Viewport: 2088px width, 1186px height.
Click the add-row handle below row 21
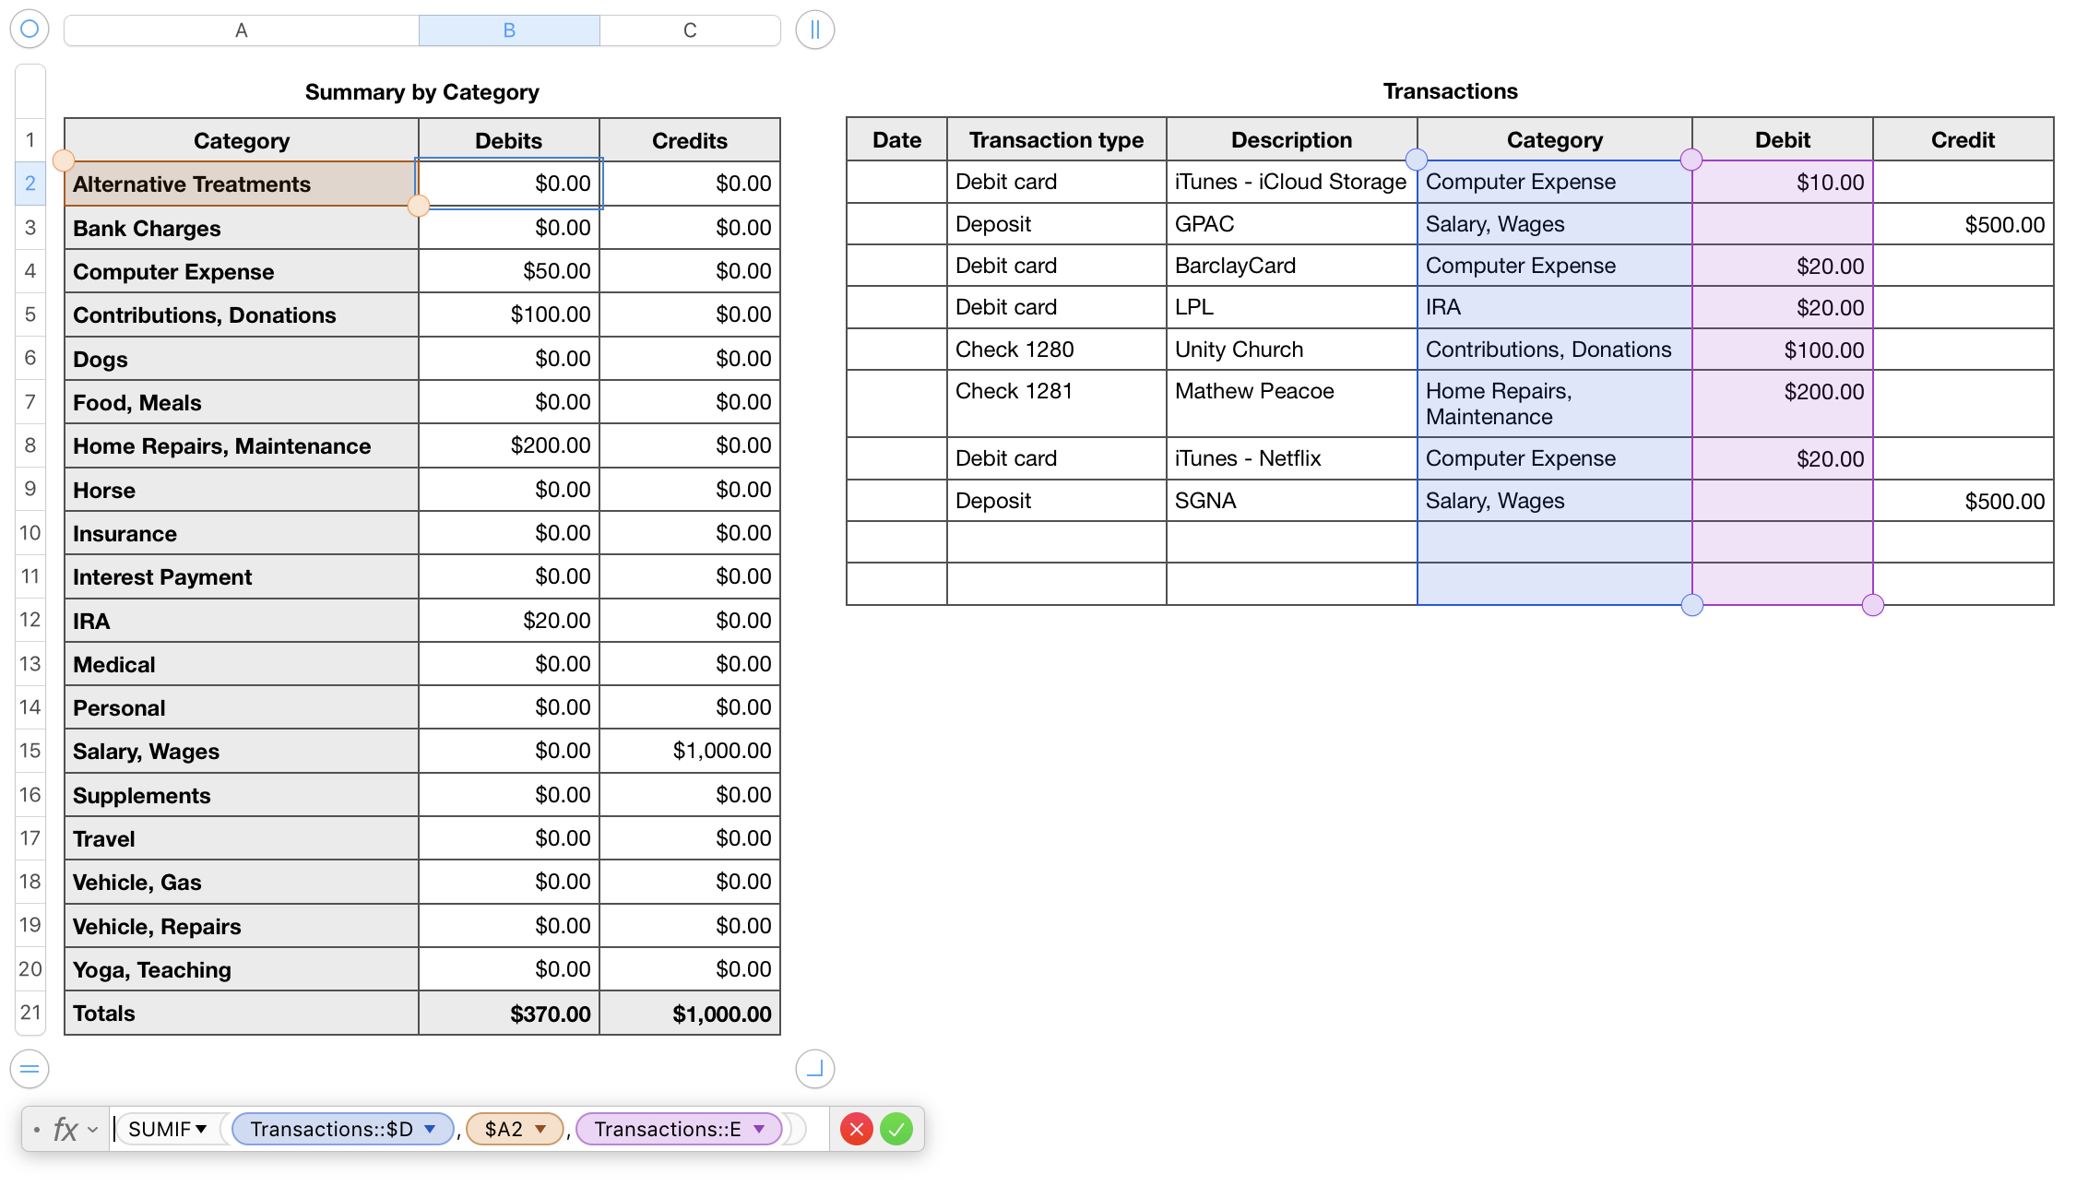click(30, 1069)
